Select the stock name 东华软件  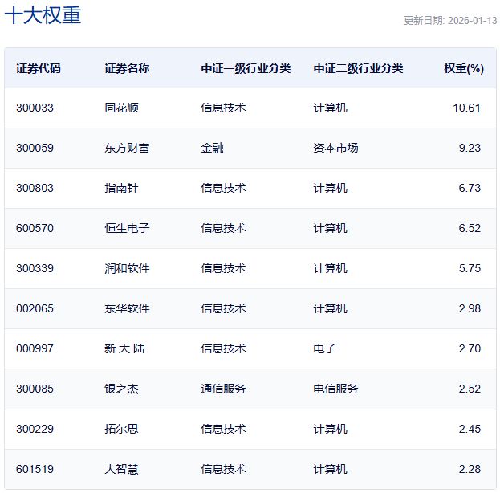point(127,308)
